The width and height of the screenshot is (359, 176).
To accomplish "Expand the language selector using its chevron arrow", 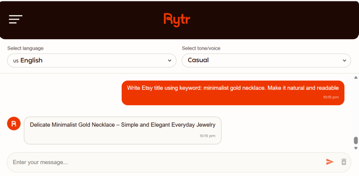I will 170,61.
